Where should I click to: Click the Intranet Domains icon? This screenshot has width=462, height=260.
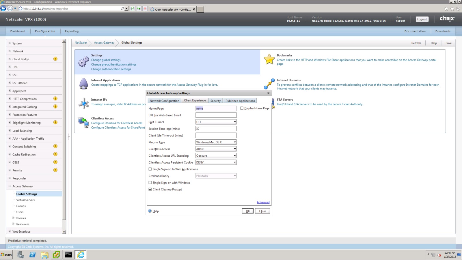tap(269, 84)
